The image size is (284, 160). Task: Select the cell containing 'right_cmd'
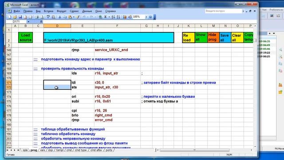pos(117,115)
